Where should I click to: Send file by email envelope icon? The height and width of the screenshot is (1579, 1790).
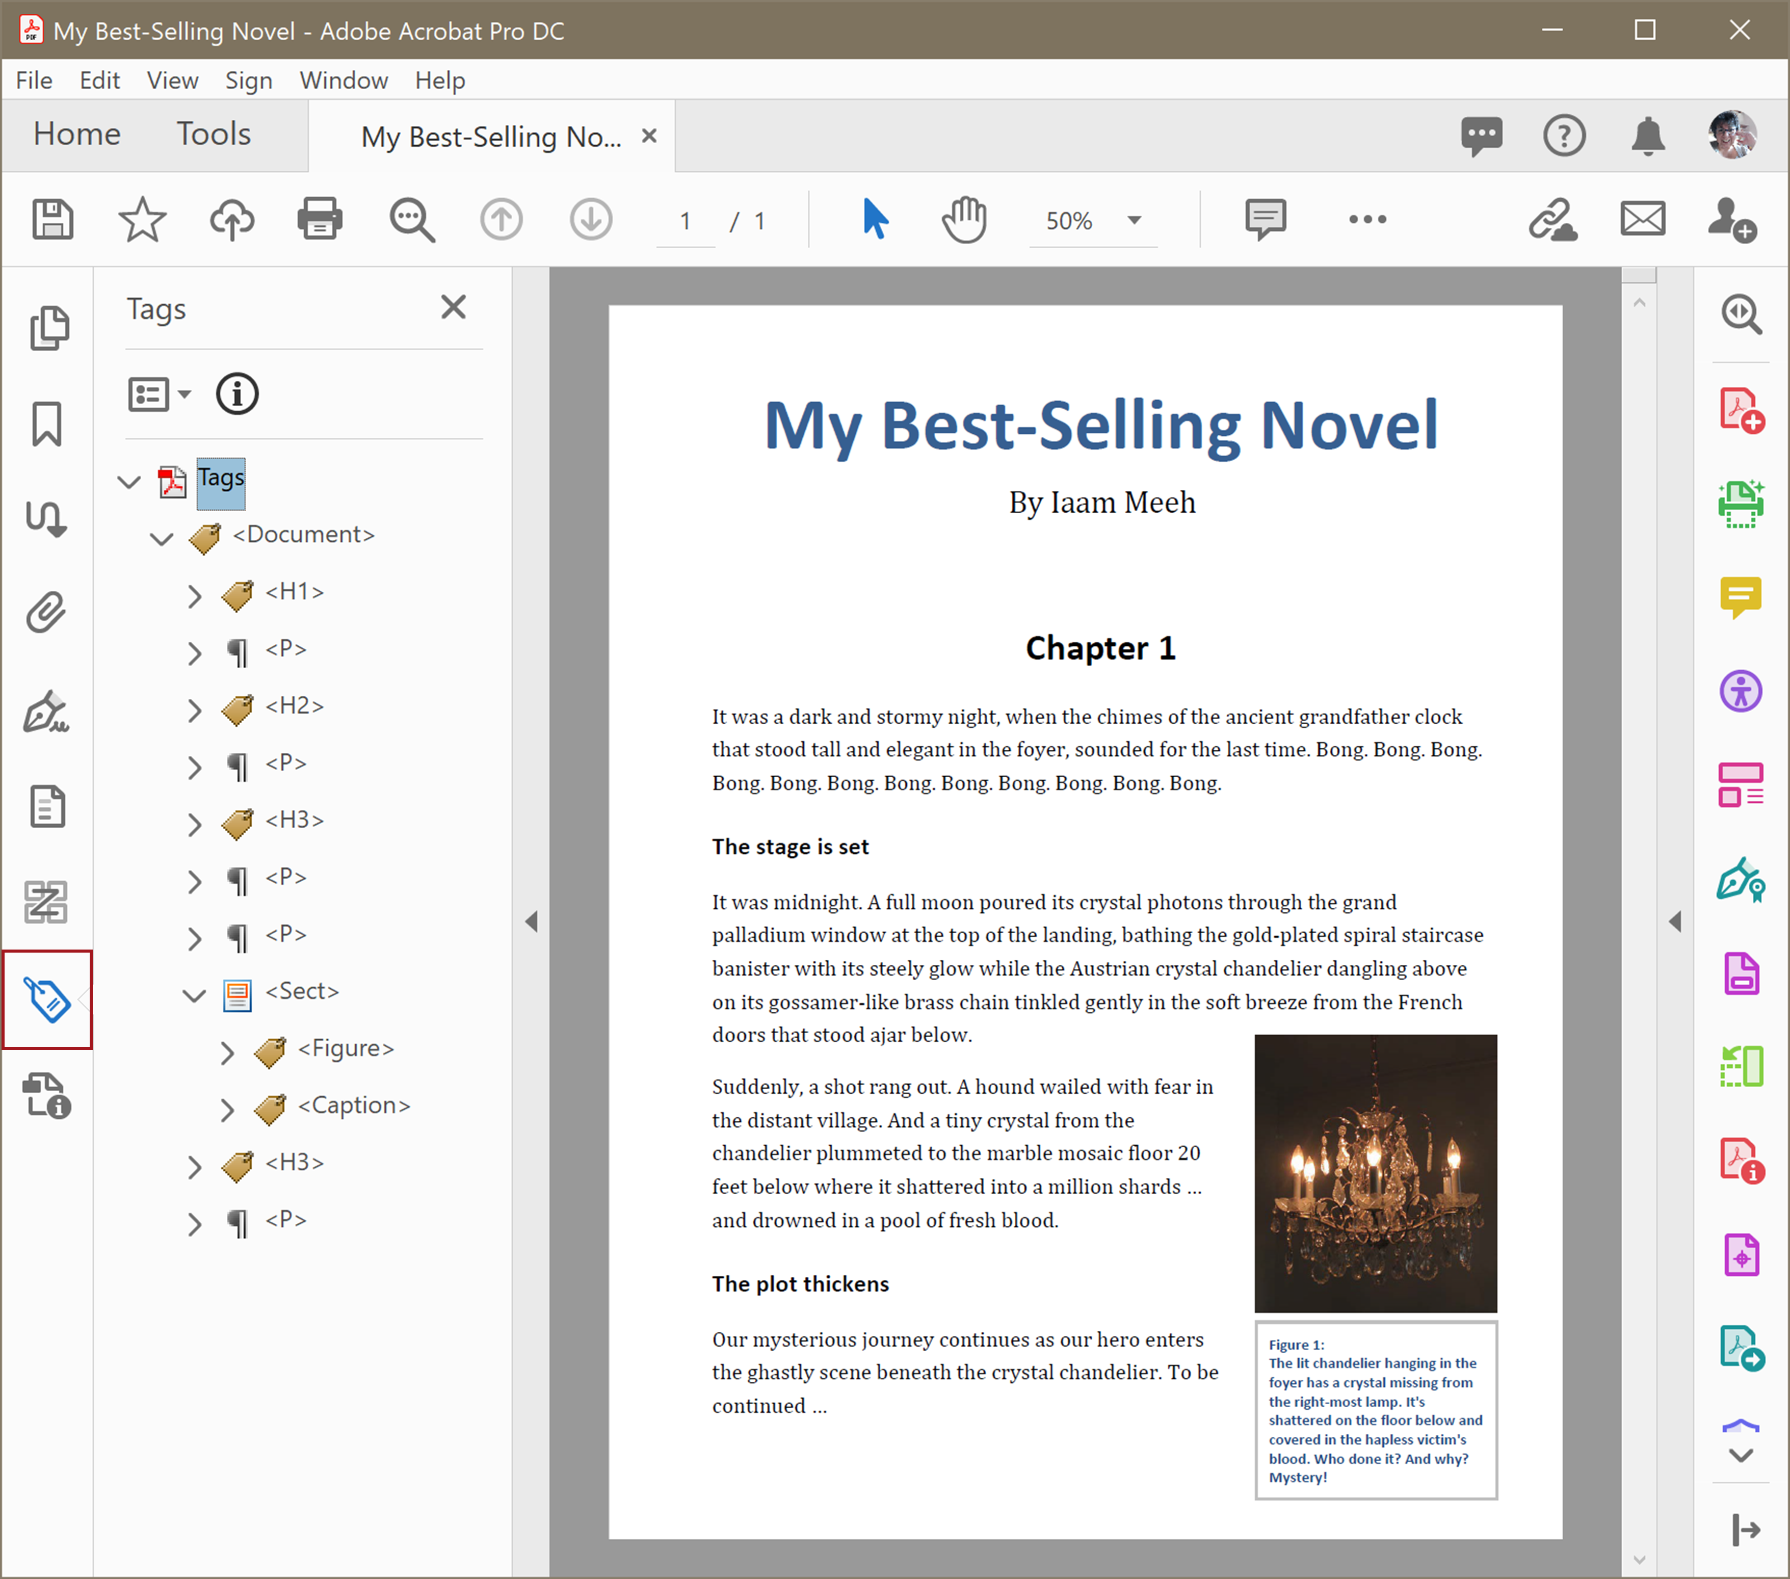point(1643,219)
